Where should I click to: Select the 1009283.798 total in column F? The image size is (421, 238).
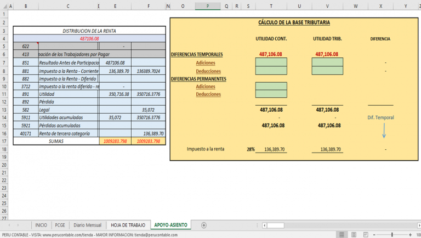coord(149,141)
